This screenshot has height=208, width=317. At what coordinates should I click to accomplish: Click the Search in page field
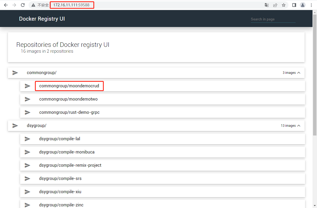pos(273,19)
